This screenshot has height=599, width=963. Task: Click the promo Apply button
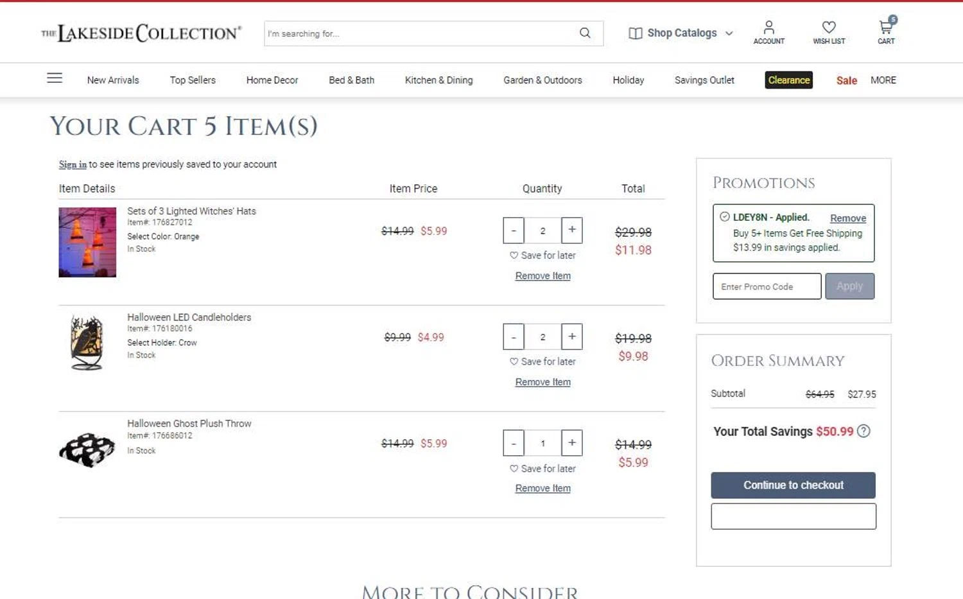(x=849, y=286)
